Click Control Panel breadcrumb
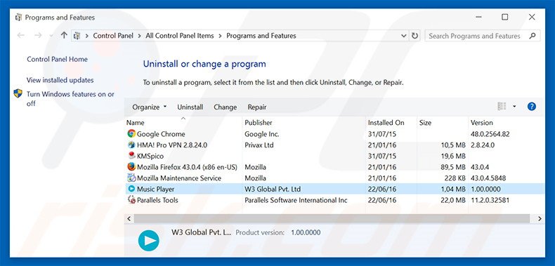 (113, 36)
